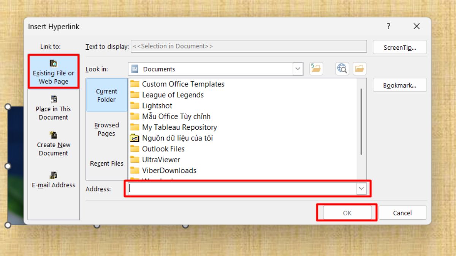Click the Text to display field
Viewport: 456px width, 256px height.
(249, 46)
